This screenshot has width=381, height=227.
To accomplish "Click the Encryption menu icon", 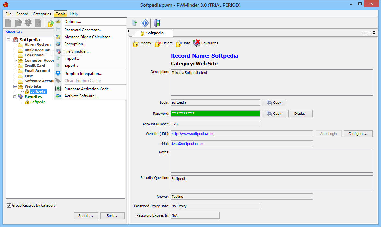I will (58, 44).
